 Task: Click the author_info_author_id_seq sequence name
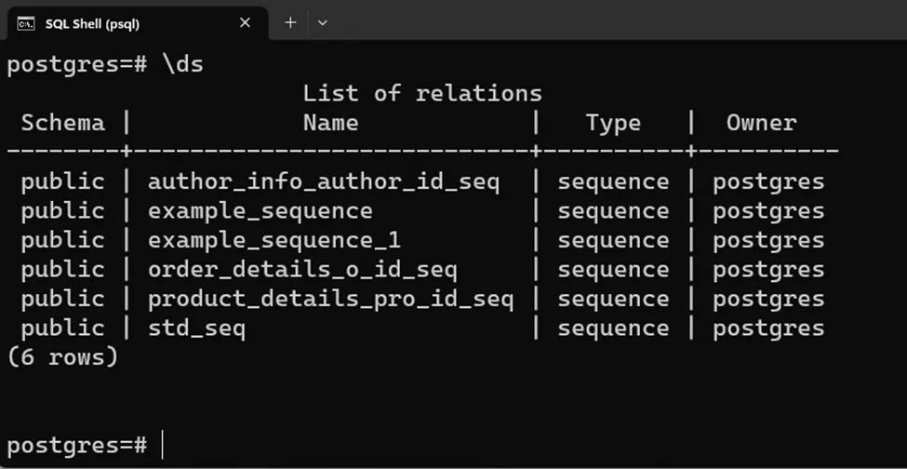pos(324,181)
